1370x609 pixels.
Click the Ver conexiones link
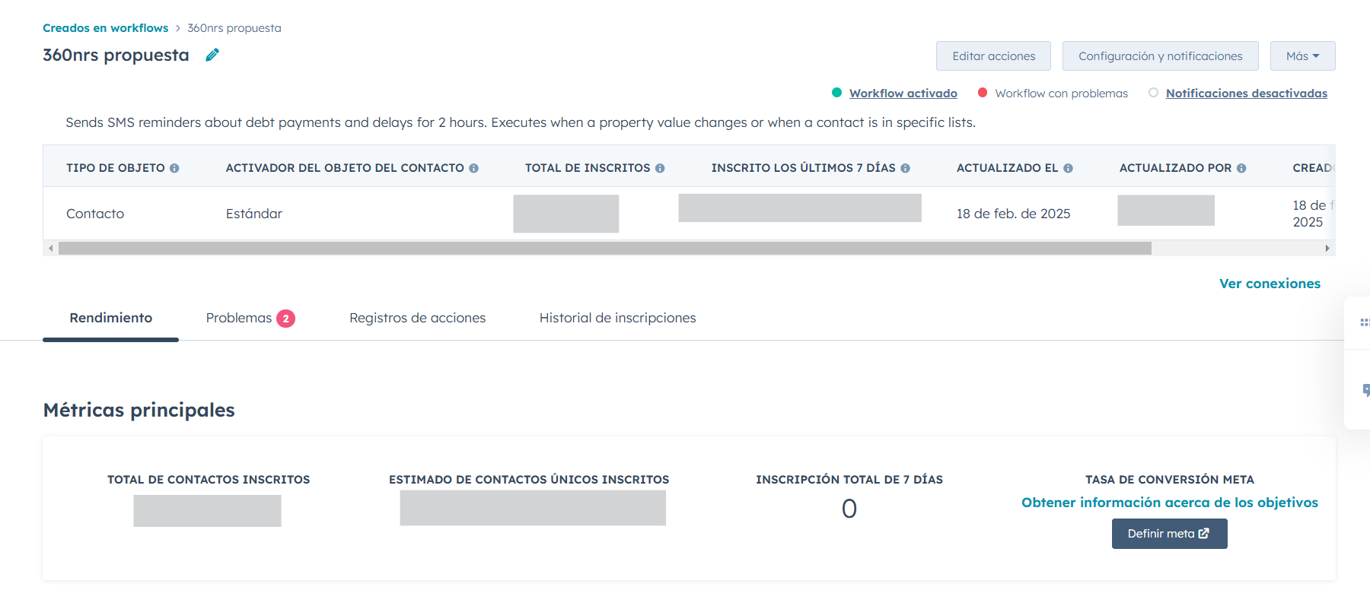1270,284
